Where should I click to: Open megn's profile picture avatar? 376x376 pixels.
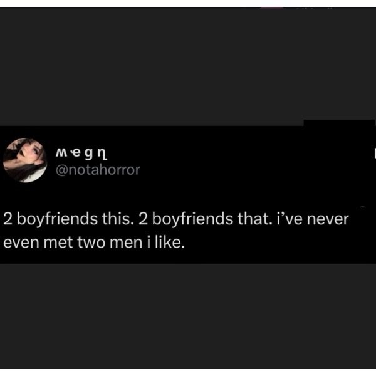click(25, 160)
